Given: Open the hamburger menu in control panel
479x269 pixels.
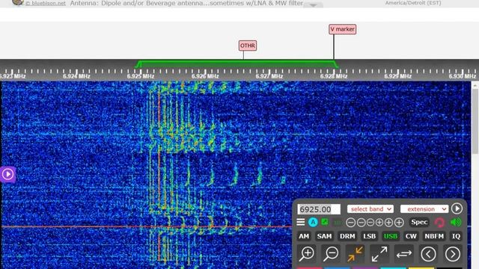Looking at the screenshot, I should click(301, 222).
